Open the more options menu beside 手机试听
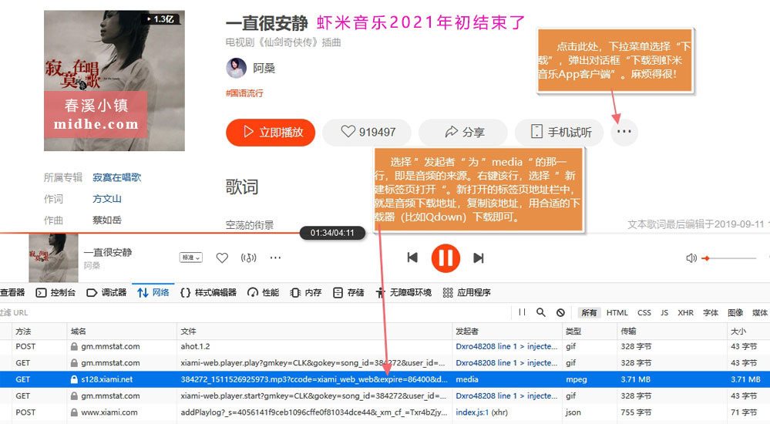The image size is (770, 424). [624, 132]
